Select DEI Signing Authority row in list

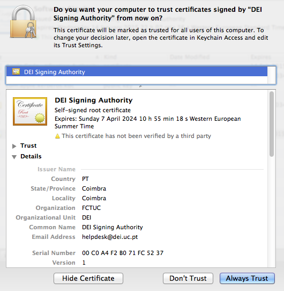(x=137, y=72)
